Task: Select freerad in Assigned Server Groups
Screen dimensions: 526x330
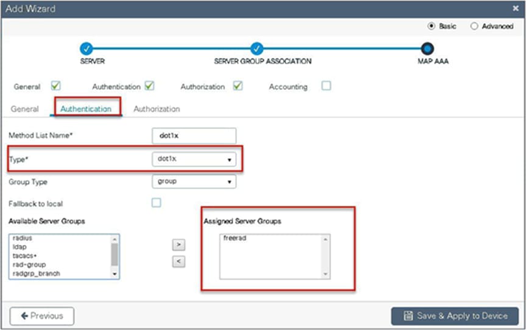Action: coord(235,238)
